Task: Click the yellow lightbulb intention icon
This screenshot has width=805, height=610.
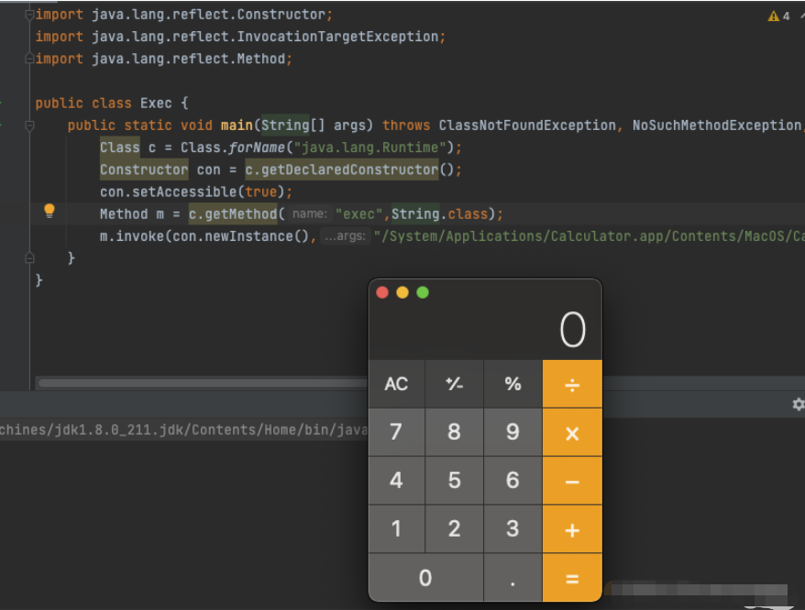Action: (50, 211)
